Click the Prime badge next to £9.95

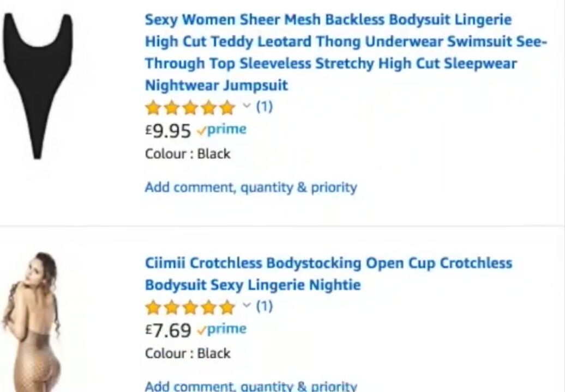[222, 130]
